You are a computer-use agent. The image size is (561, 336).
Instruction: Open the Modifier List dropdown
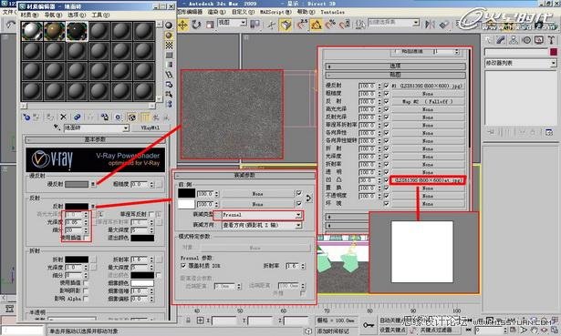pos(553,63)
